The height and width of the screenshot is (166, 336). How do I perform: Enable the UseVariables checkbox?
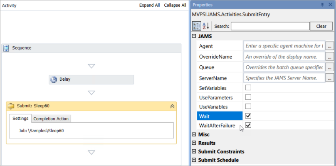pyautogui.click(x=248, y=107)
